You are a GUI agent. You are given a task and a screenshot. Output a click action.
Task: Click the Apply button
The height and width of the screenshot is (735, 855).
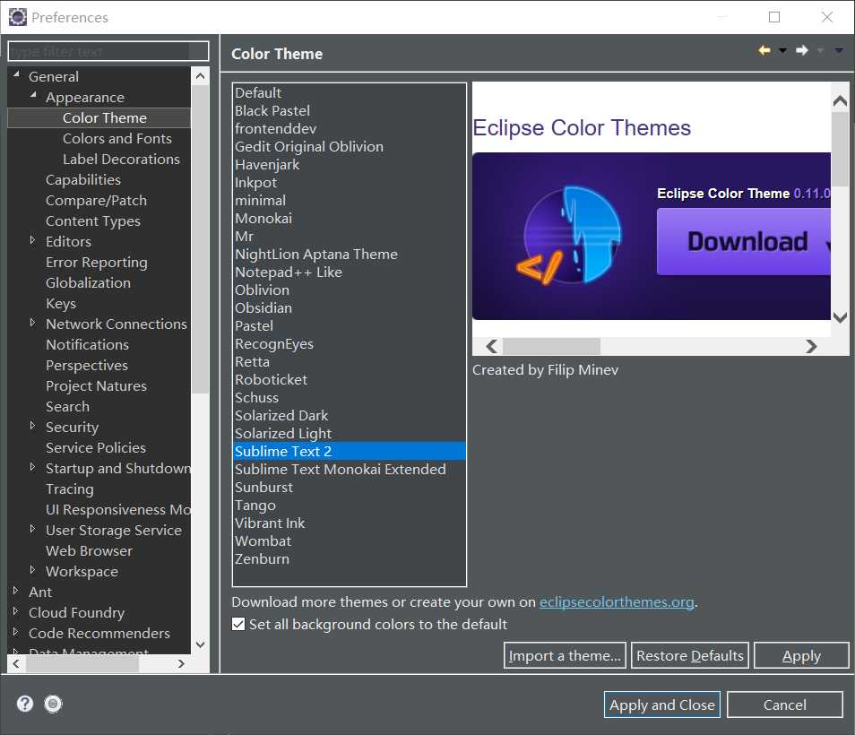coord(801,655)
